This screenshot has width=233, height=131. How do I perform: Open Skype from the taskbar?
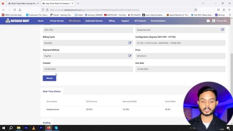(56, 128)
